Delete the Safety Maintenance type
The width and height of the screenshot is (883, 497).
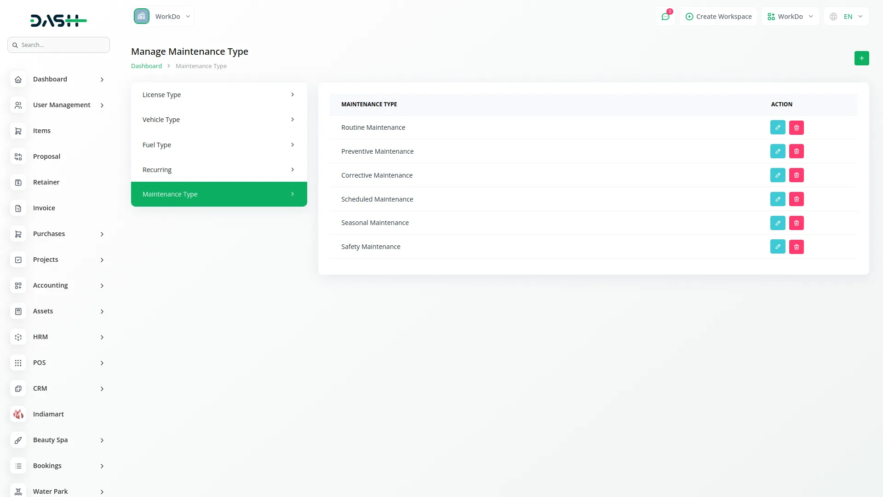(x=797, y=247)
